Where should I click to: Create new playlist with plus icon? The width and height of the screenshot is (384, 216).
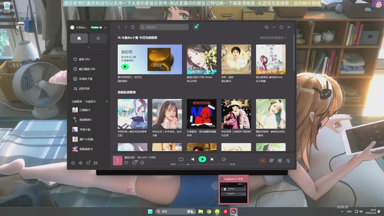point(107,101)
